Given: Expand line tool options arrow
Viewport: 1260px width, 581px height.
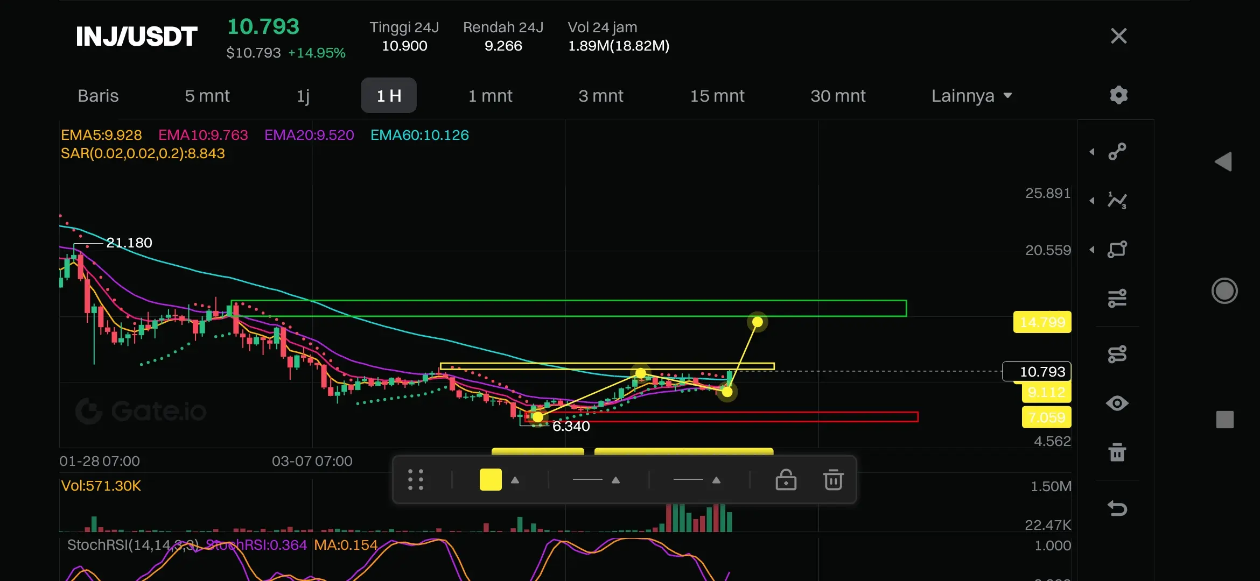Looking at the screenshot, I should (1092, 152).
